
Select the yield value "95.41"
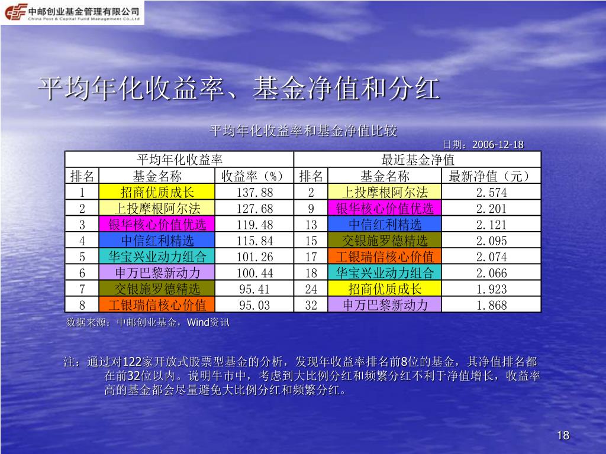tap(254, 289)
